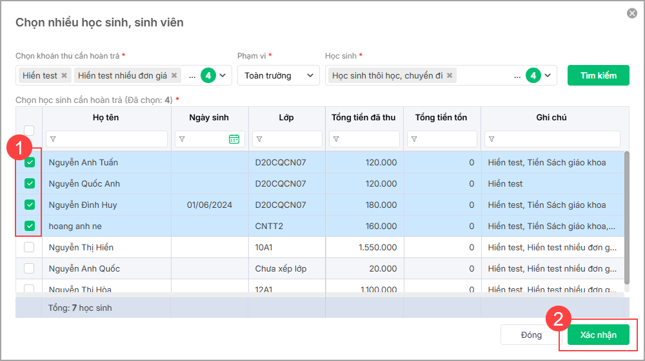
Task: Expand the khoản thu cần hoàn trả dropdown
Action: [x=223, y=75]
